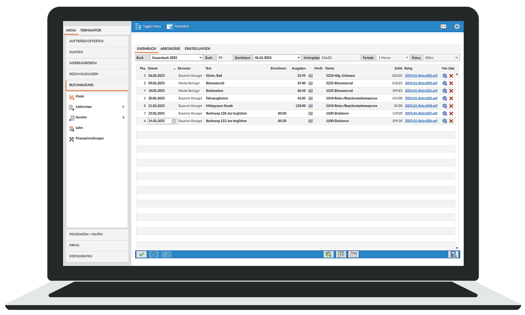The height and width of the screenshot is (315, 525).
Task: Confirm with the green checkmark button
Action: point(141,254)
